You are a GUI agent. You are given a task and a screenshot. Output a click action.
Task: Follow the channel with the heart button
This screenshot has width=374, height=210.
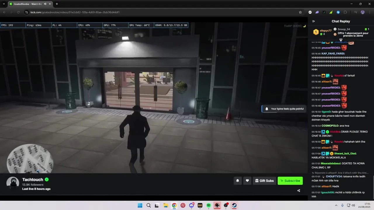pos(247,181)
